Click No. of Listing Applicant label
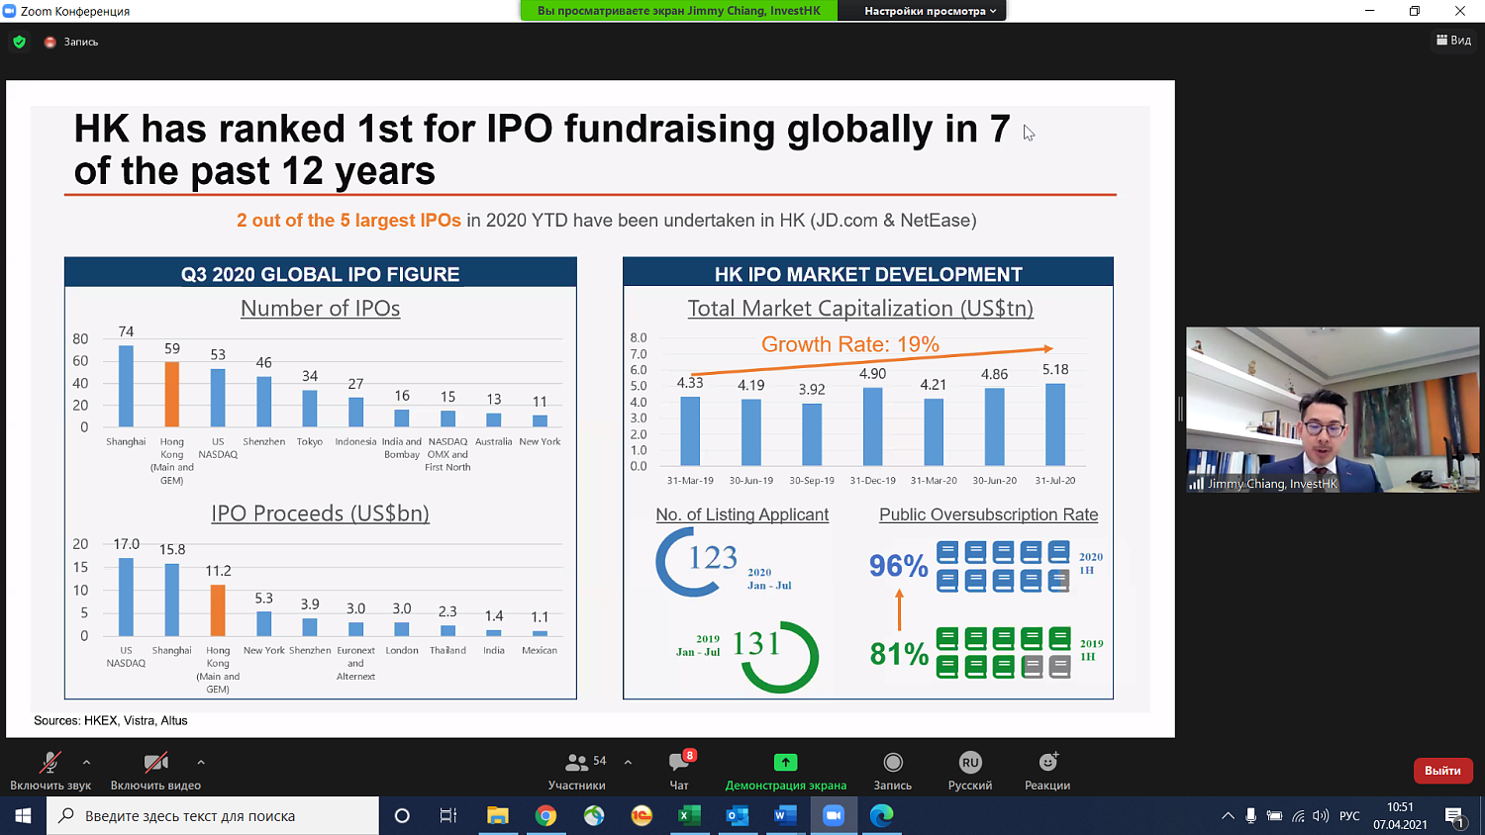Viewport: 1485px width, 835px height. point(742,514)
